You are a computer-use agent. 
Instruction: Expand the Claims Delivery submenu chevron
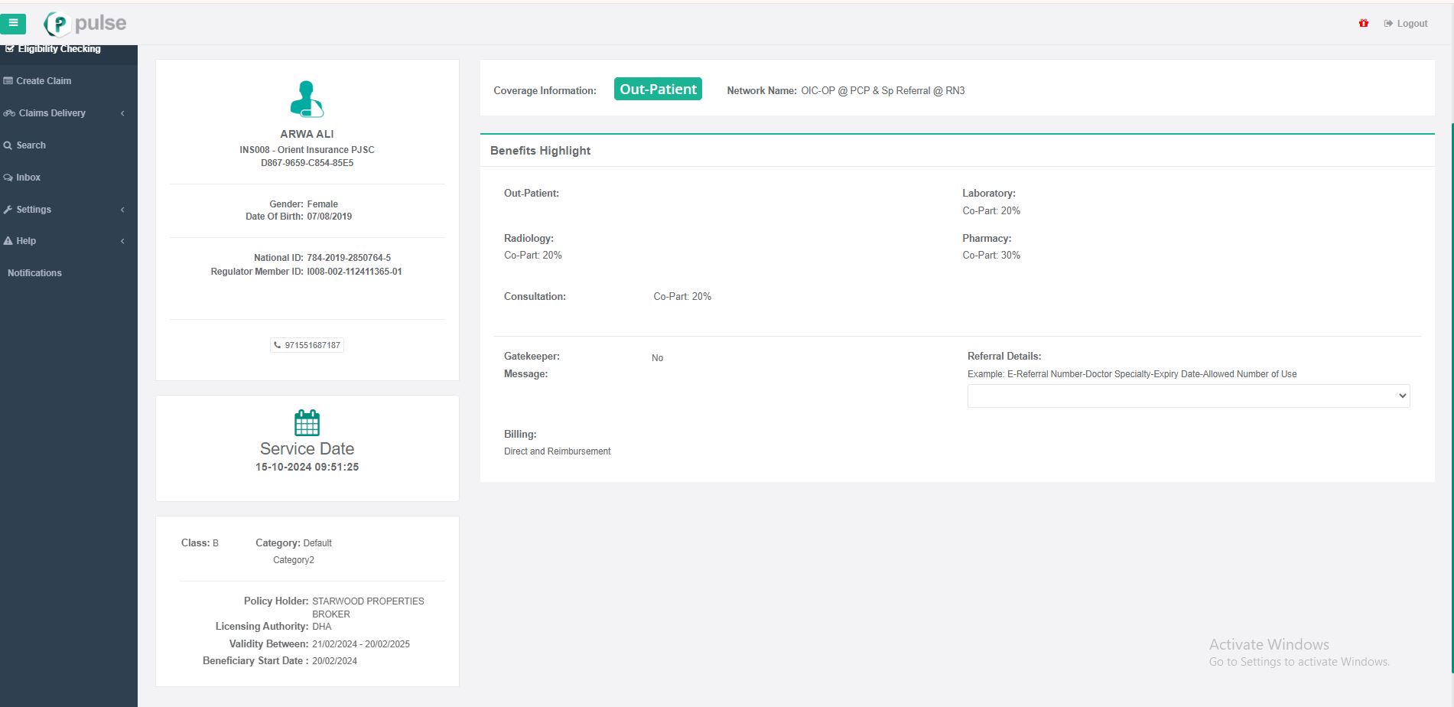pyautogui.click(x=122, y=113)
